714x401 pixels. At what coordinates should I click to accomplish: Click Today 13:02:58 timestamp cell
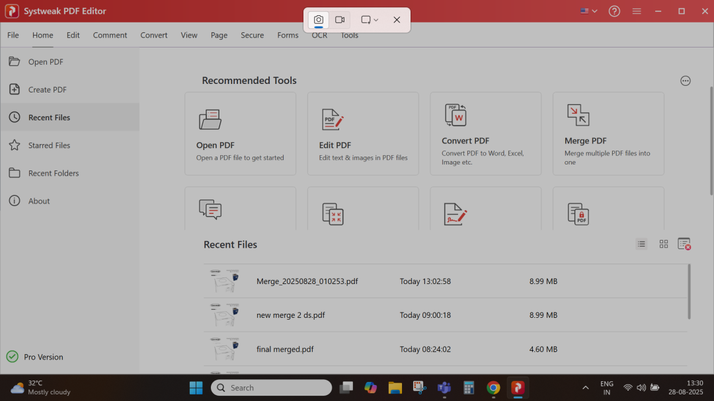coord(425,281)
